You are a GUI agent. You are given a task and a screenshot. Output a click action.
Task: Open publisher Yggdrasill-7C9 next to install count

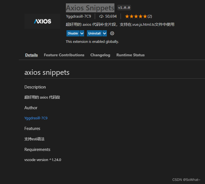click(78, 16)
